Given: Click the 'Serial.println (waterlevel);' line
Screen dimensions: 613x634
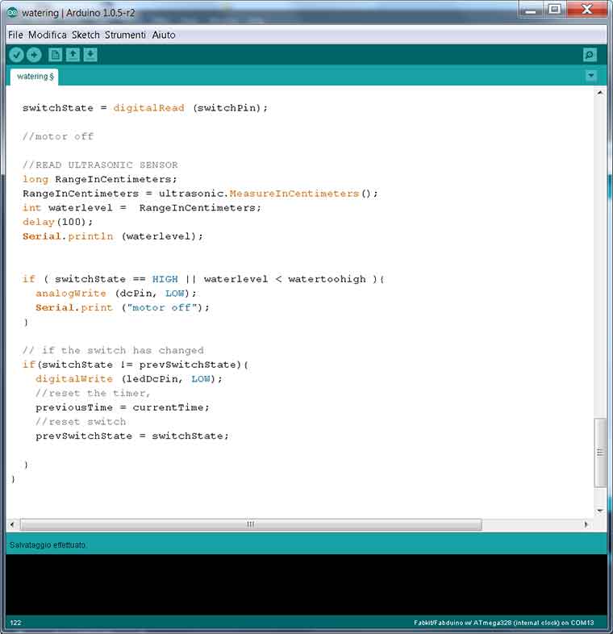Looking at the screenshot, I should pyautogui.click(x=113, y=236).
